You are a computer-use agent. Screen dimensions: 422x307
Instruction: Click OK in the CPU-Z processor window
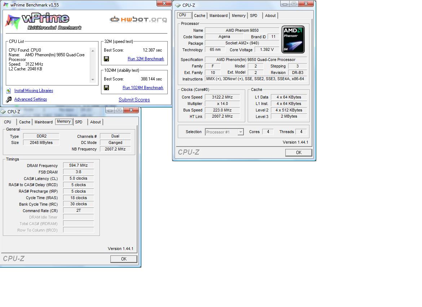click(x=299, y=153)
